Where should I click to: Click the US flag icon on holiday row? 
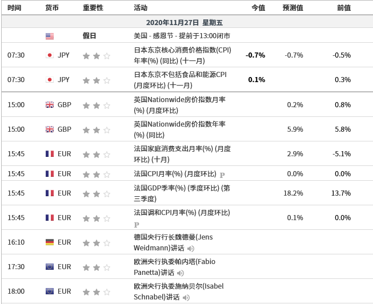point(50,36)
